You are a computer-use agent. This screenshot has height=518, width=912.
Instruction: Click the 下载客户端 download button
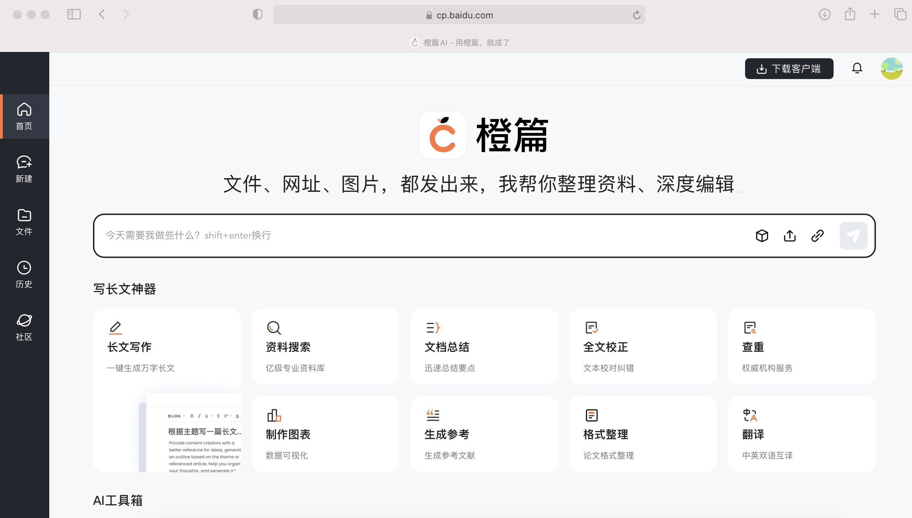(x=789, y=69)
